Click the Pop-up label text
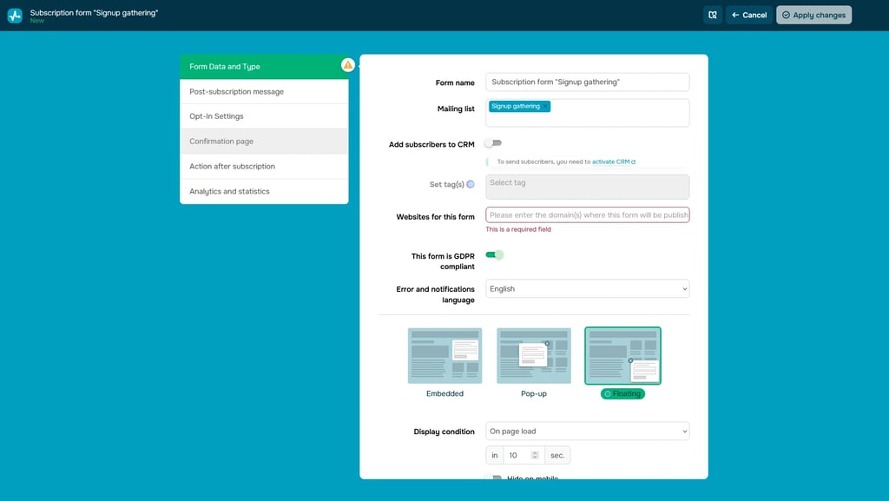Screen dimensions: 889x501 [534, 394]
